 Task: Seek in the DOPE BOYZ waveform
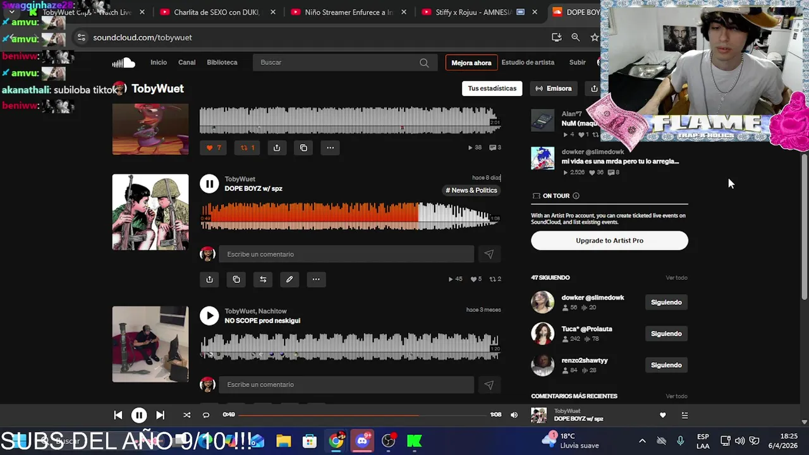click(x=350, y=215)
